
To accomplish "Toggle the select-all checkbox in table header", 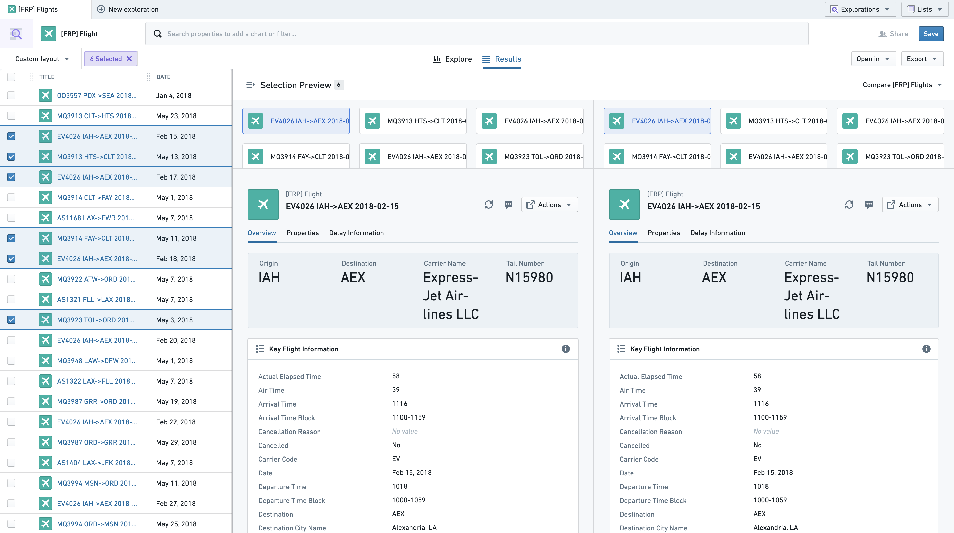I will coord(11,77).
